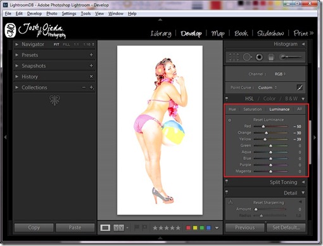This screenshot has width=323, height=246.
Task: Apply the red color label
Action: [x=188, y=228]
